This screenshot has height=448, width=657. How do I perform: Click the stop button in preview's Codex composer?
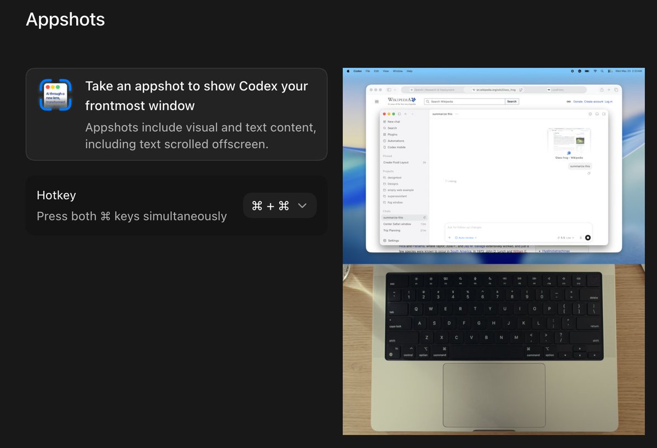(587, 238)
